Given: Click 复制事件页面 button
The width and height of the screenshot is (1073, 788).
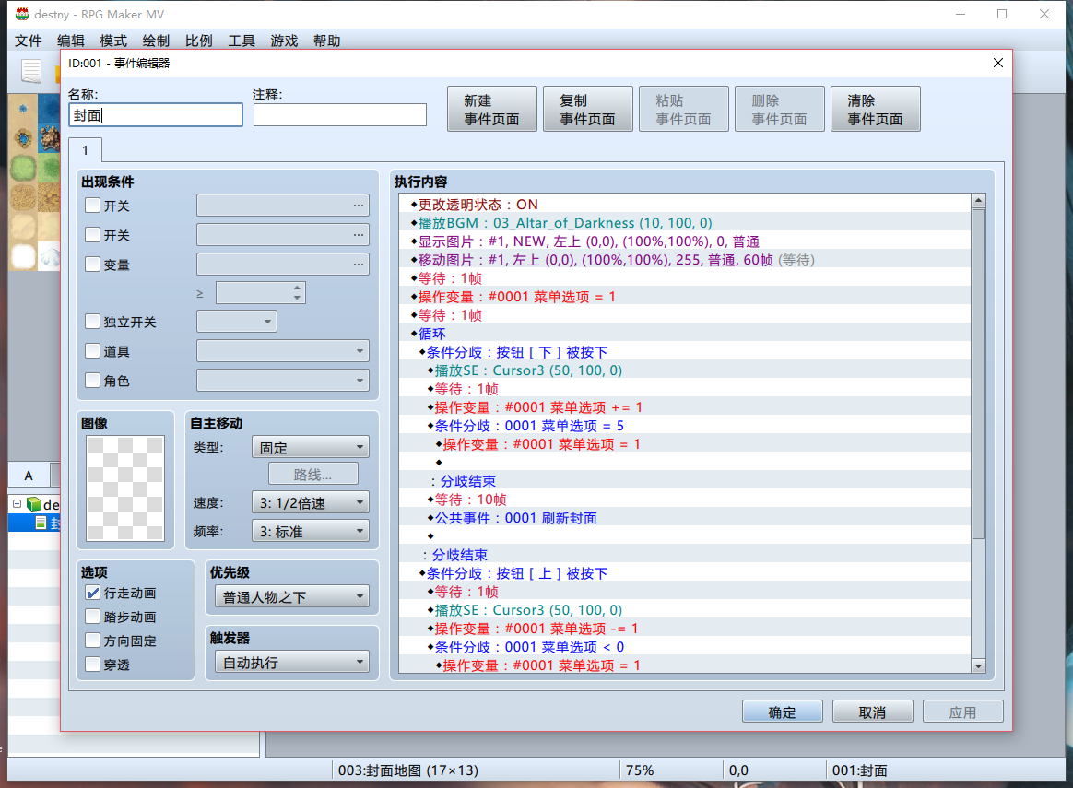Looking at the screenshot, I should click(x=588, y=110).
